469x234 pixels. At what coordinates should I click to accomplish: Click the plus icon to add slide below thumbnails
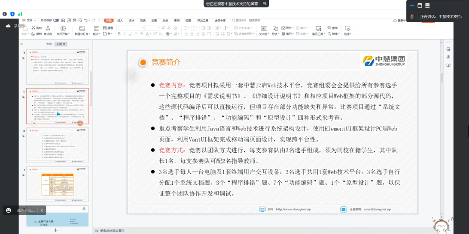[55, 230]
